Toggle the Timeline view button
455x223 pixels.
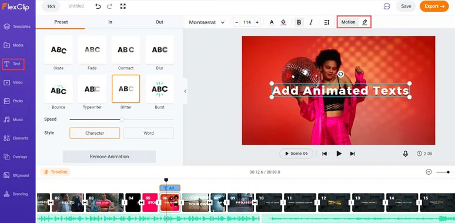55,172
